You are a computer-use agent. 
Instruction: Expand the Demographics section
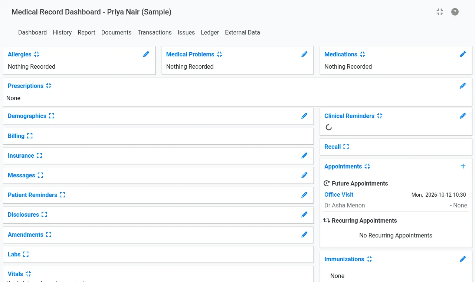(x=52, y=116)
